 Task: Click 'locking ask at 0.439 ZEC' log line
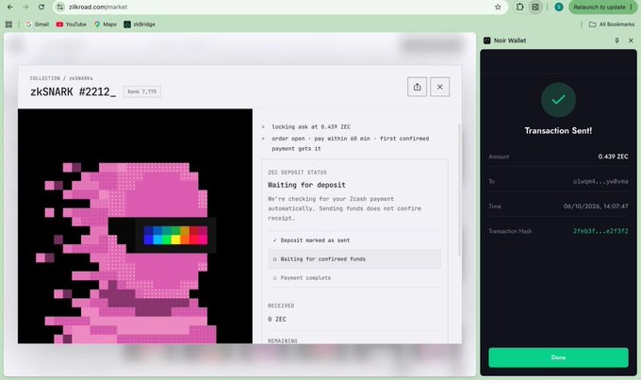click(x=311, y=126)
